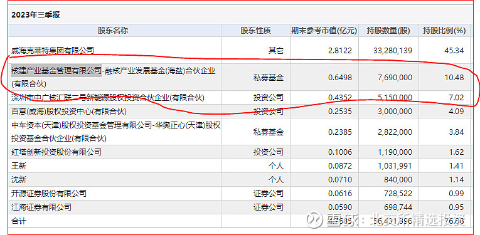Click the 2023年三季报 title
This screenshot has height=235, width=480.
(36, 15)
